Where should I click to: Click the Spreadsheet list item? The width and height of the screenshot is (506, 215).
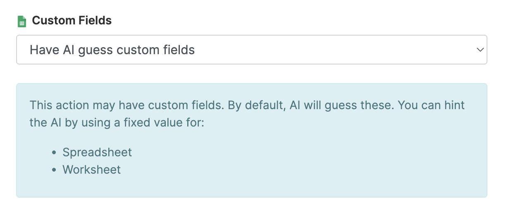pos(97,152)
